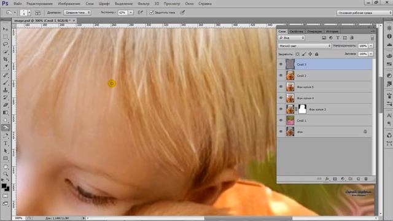Open the fill slider dropdown
The image size is (393, 221).
click(371, 54)
